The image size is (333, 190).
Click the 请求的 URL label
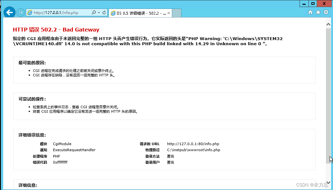click(150, 144)
